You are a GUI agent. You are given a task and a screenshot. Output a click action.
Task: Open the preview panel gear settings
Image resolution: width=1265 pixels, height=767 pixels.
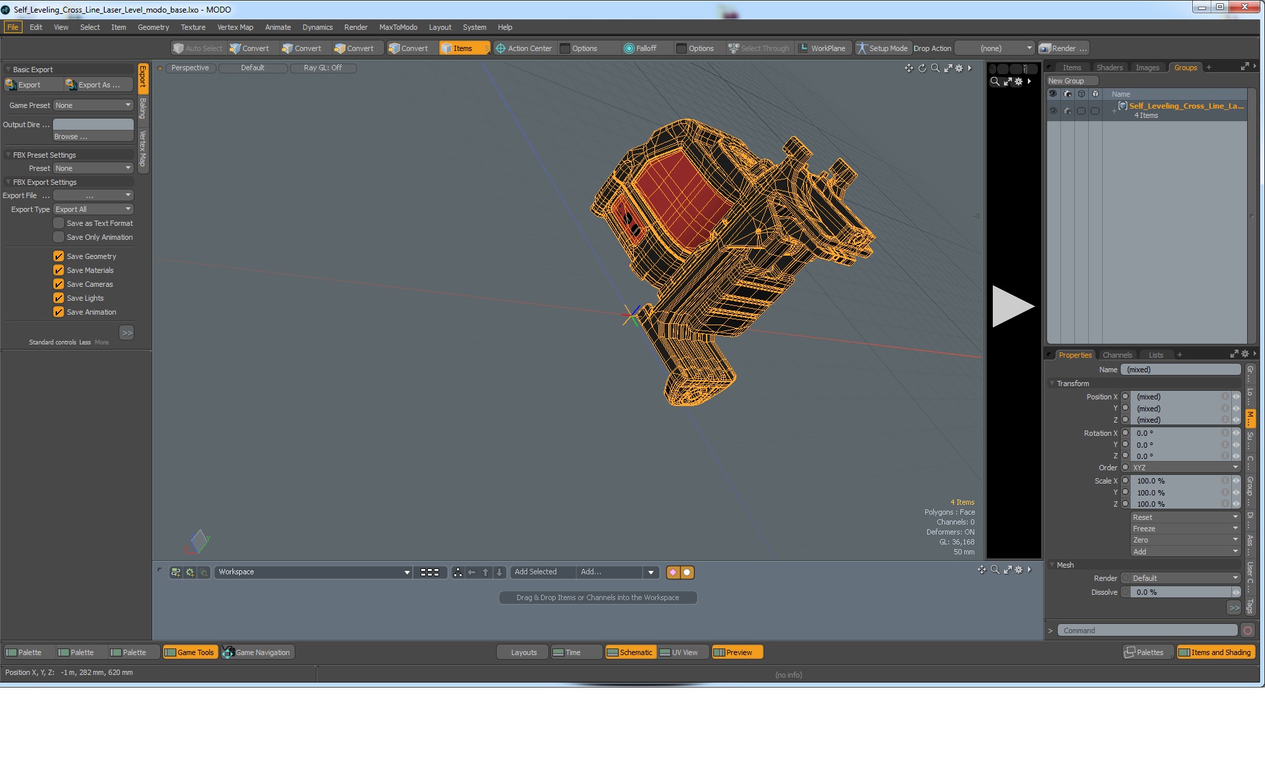click(x=1019, y=81)
